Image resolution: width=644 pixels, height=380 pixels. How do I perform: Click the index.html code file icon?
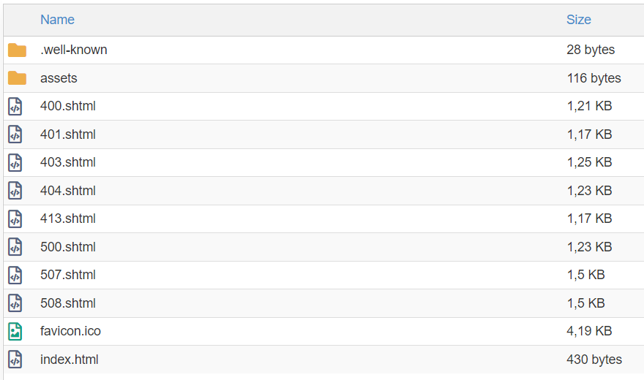click(15, 360)
